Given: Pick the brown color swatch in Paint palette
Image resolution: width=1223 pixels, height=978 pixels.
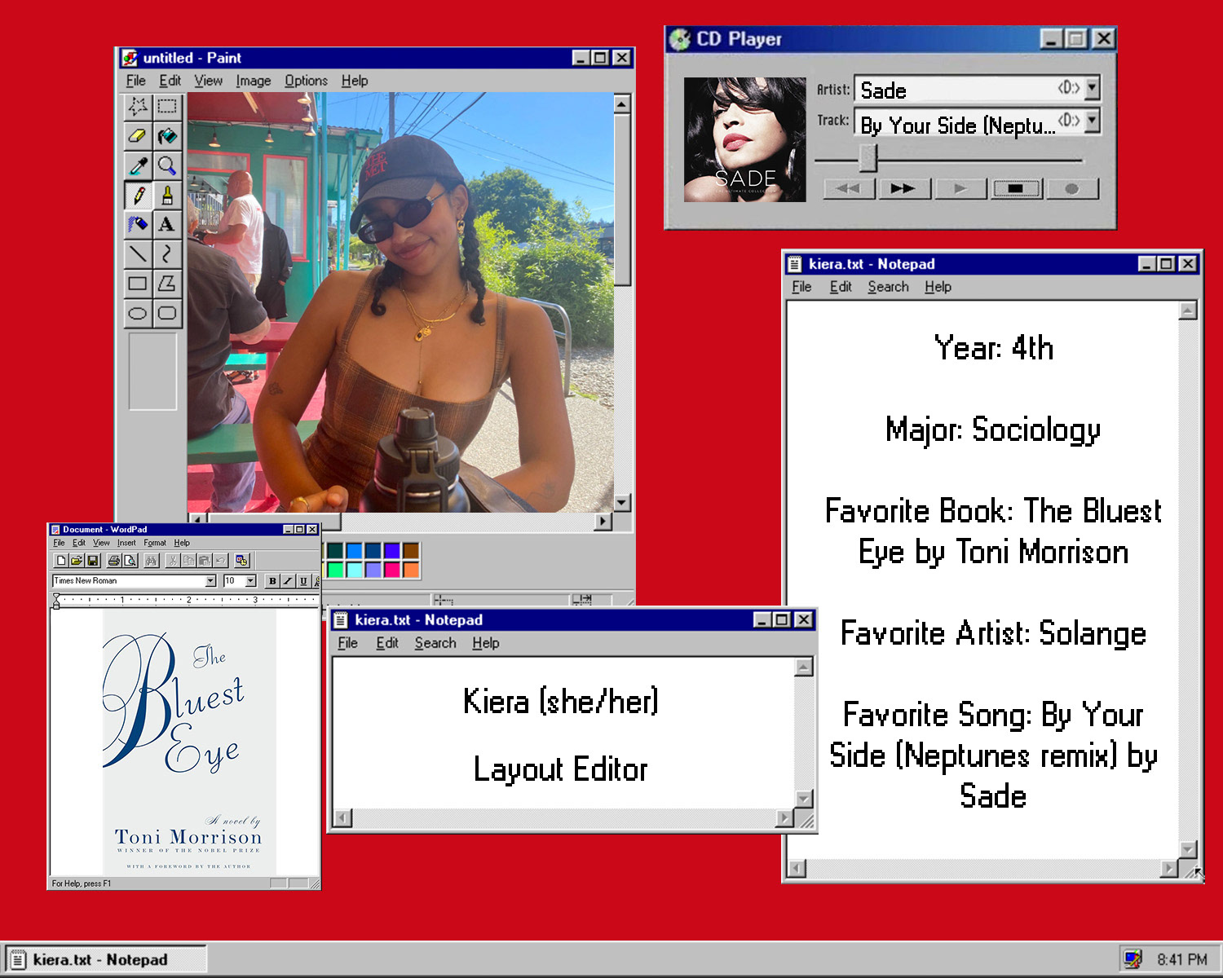Looking at the screenshot, I should click(x=411, y=551).
